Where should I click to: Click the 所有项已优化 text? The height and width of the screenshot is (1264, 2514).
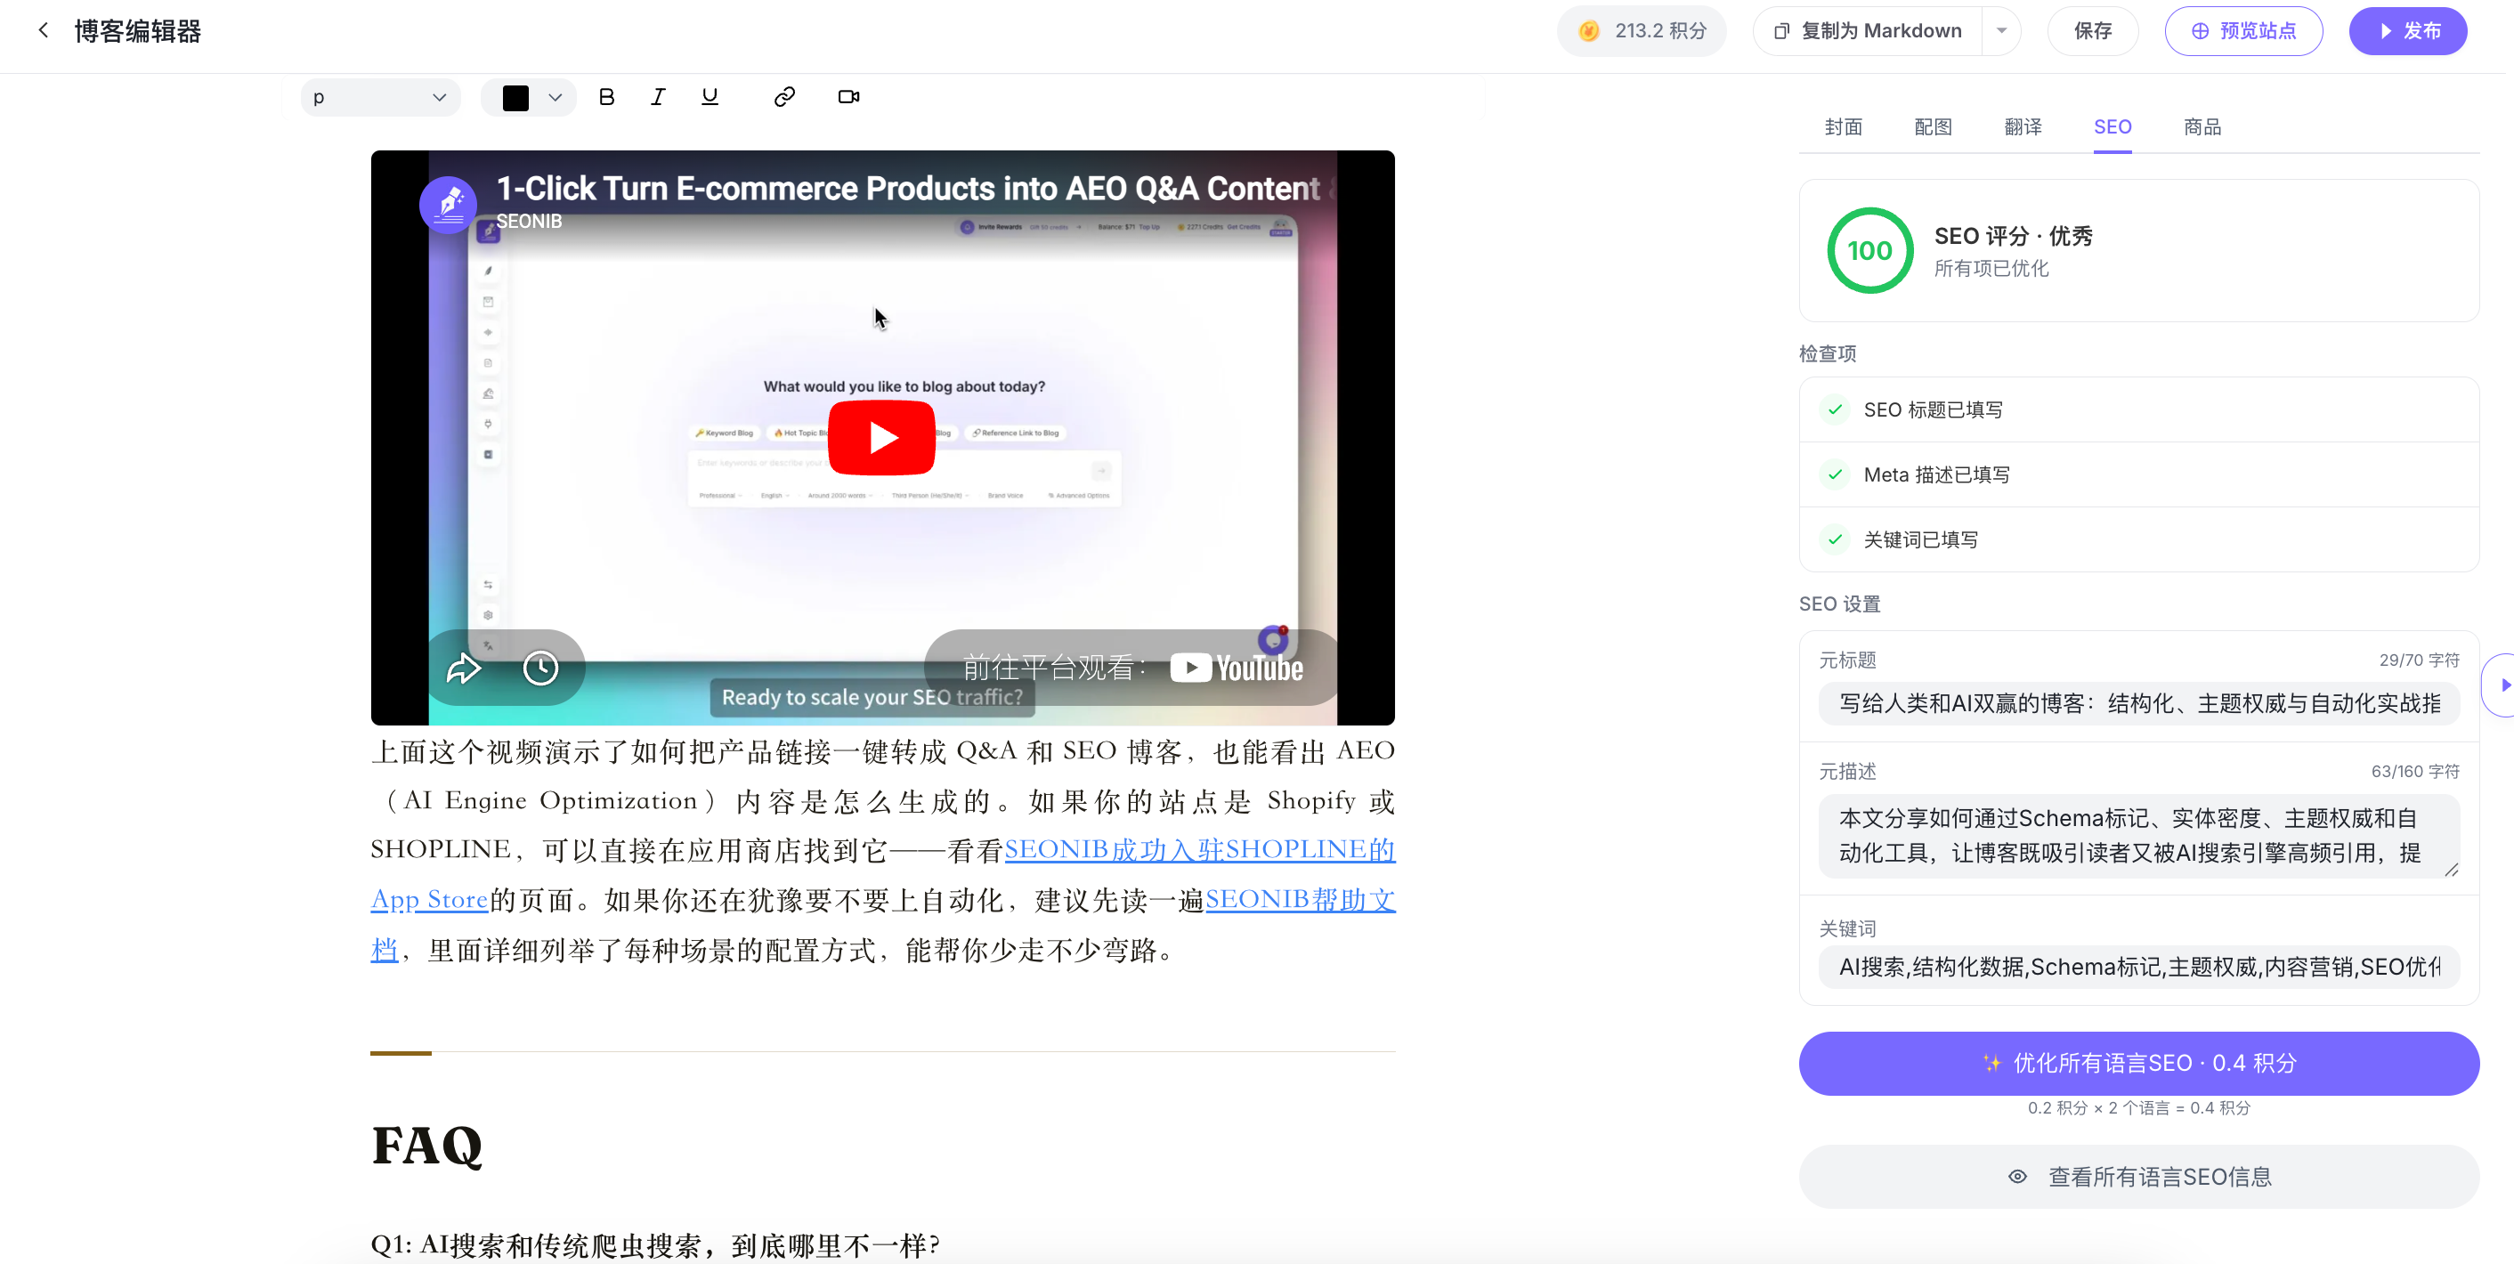click(1991, 269)
